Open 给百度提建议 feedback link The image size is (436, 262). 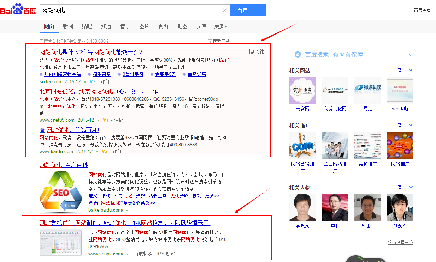point(400,242)
